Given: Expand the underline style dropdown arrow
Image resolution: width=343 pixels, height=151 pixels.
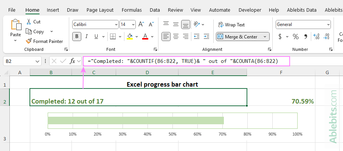Looking at the screenshot, I should [104, 37].
